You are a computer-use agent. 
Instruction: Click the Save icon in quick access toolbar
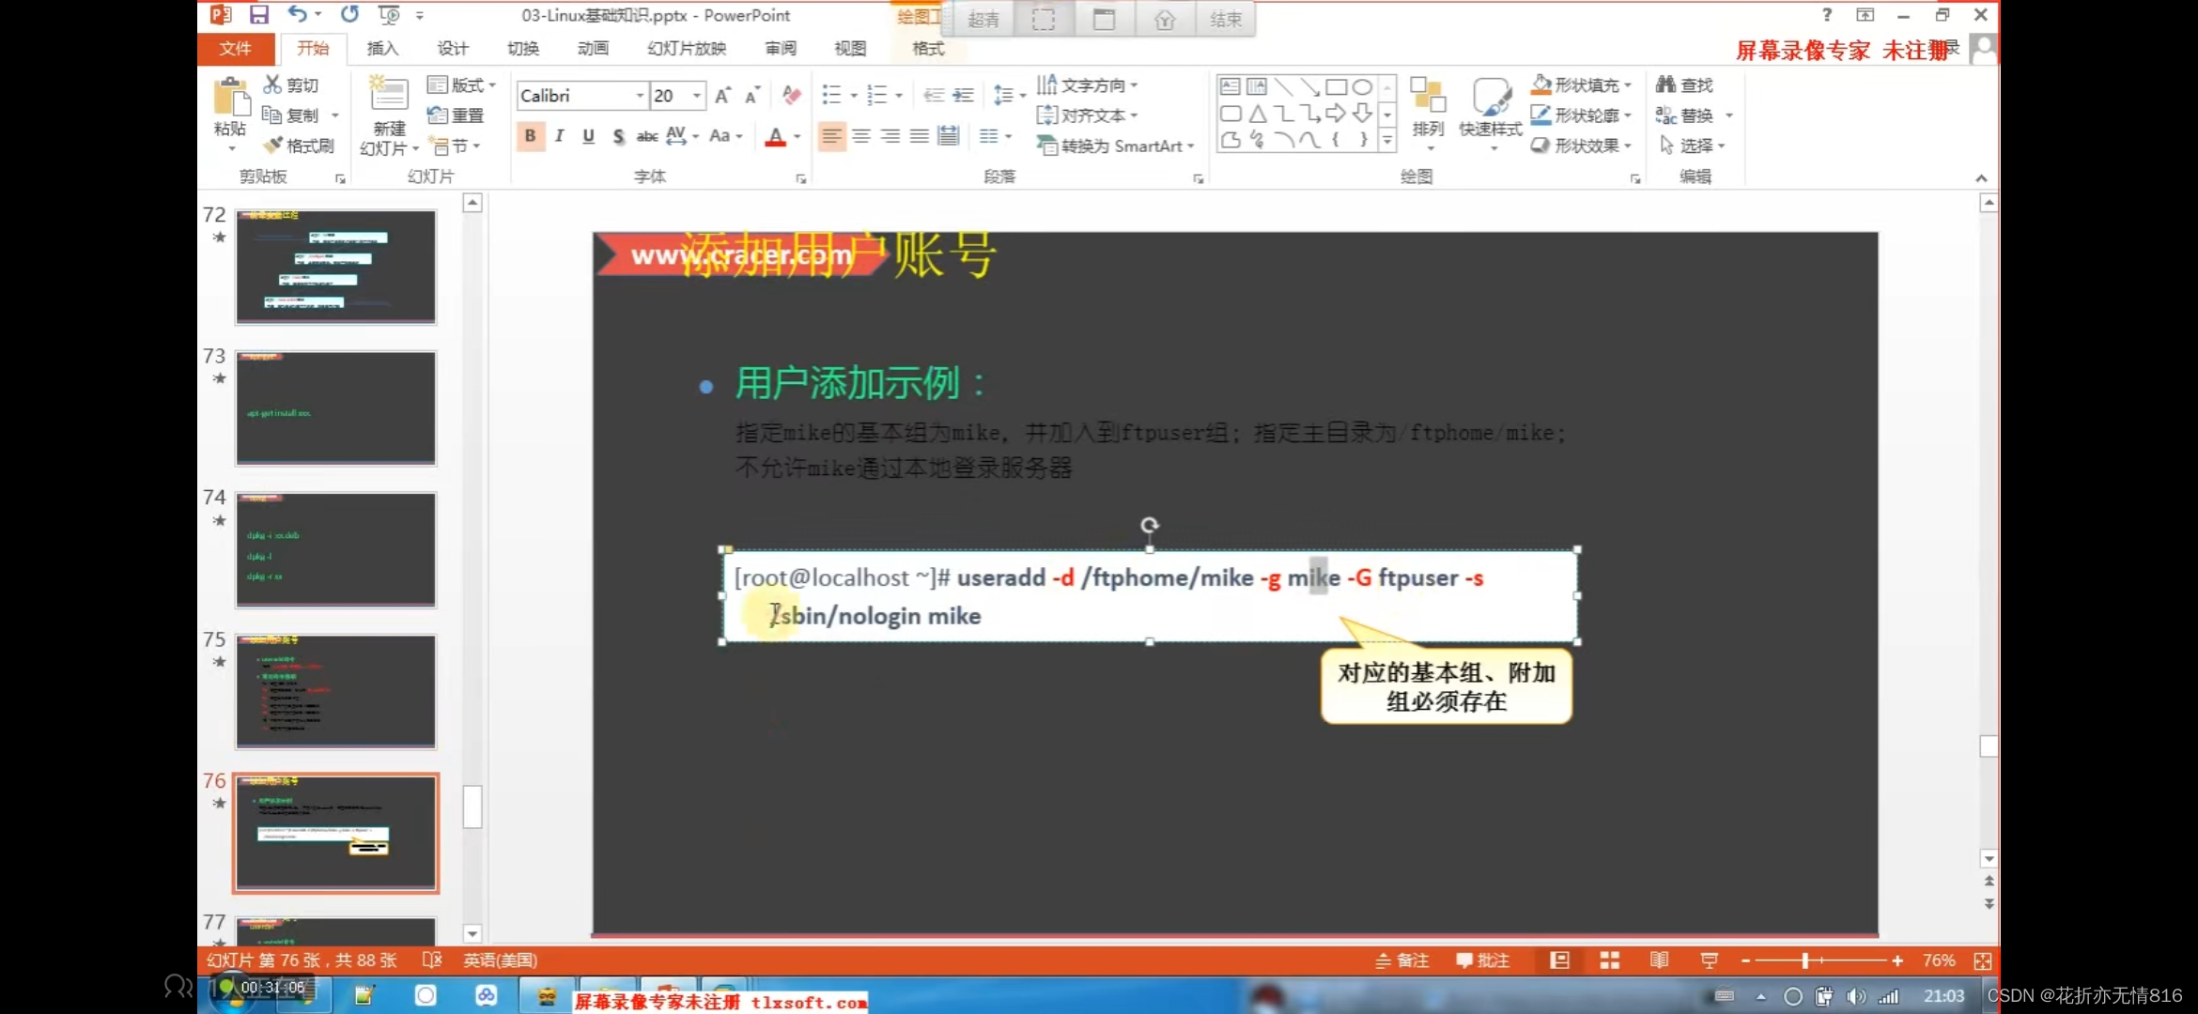[258, 14]
